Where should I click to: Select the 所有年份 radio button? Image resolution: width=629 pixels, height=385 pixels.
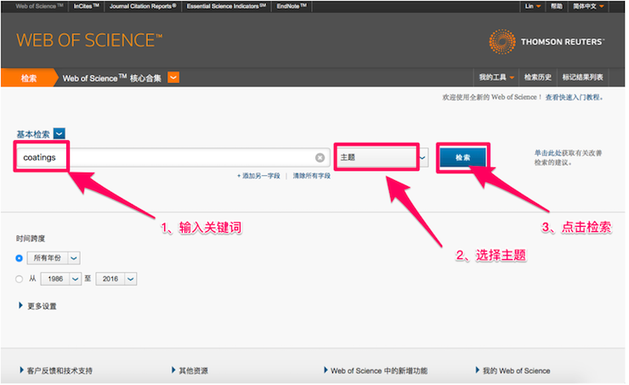point(20,258)
